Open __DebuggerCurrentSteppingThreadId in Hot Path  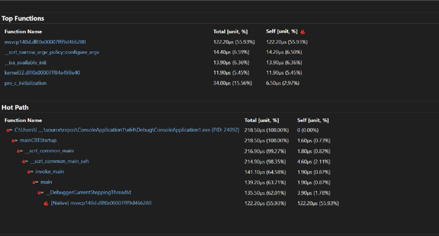[88, 192]
